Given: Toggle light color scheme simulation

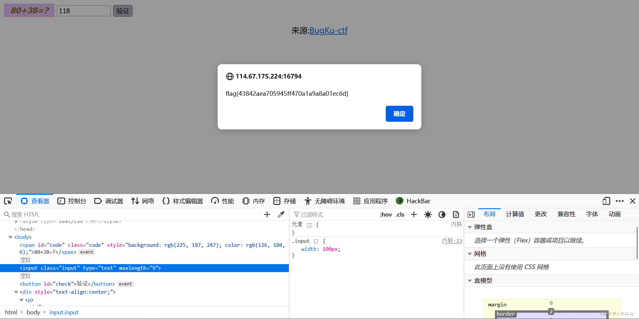Looking at the screenshot, I should [x=428, y=215].
